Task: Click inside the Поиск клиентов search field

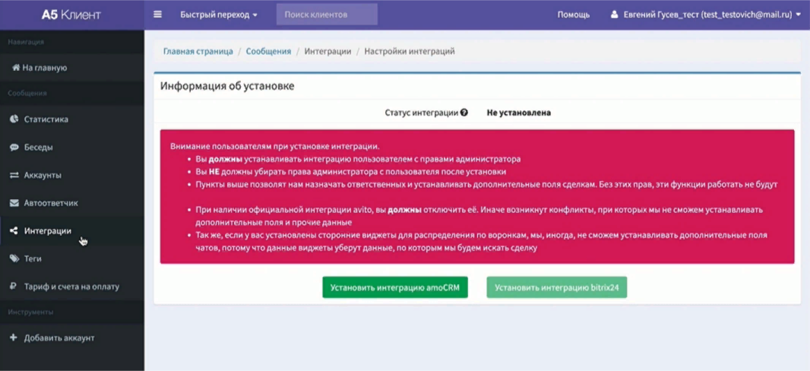Action: [326, 14]
